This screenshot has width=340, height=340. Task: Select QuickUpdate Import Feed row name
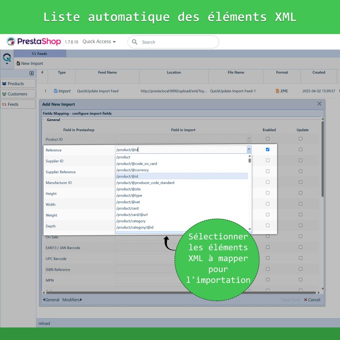tap(98, 91)
